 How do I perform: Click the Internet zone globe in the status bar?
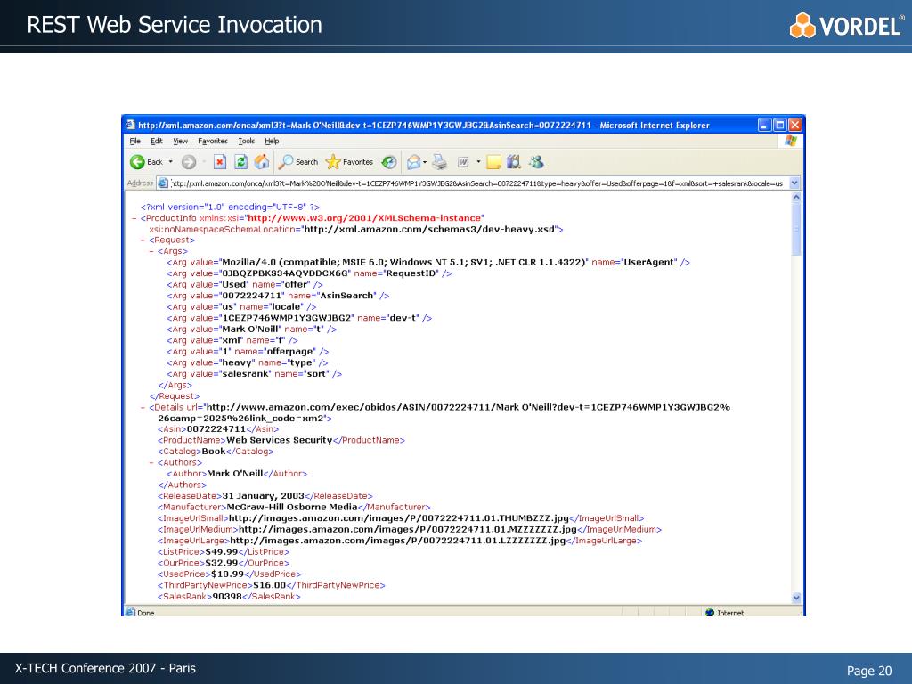point(710,613)
